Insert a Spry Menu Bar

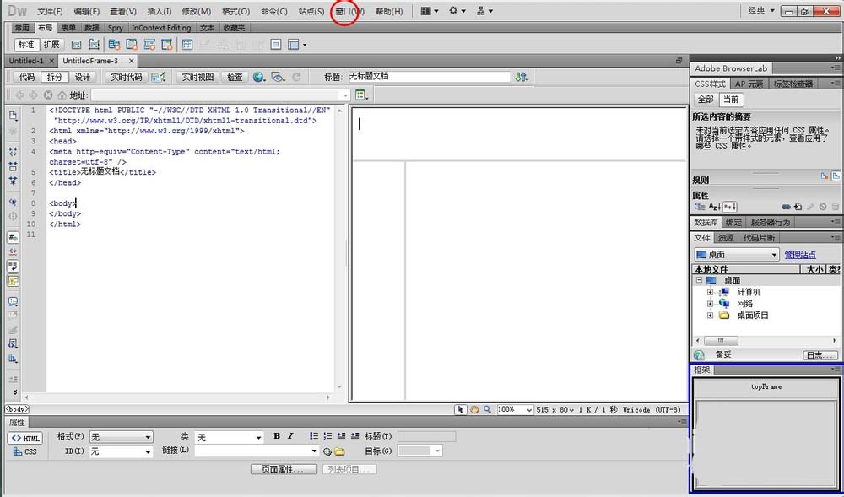pos(114,45)
